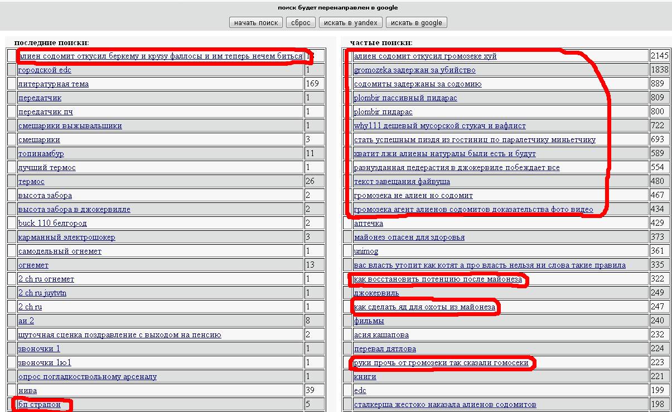Click the 'передатчик' link without 'пч'
This screenshot has height=412, width=672.
pos(40,98)
